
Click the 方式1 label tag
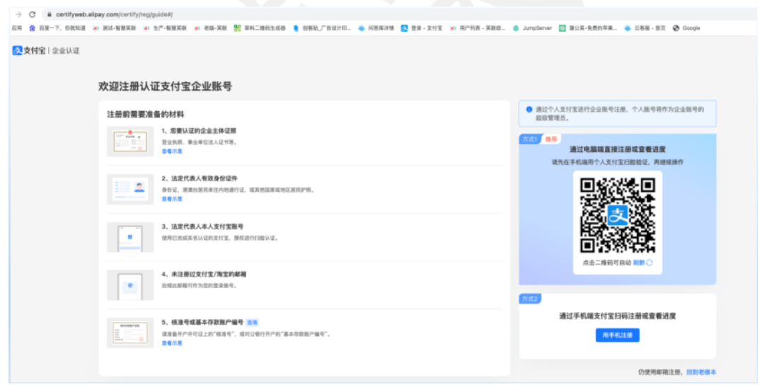tap(530, 139)
